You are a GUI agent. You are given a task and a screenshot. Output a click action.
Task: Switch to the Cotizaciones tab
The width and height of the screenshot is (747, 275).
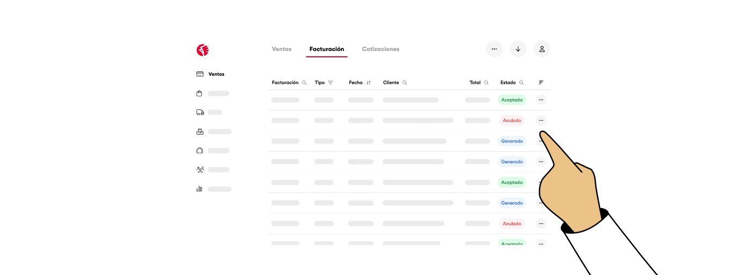click(380, 49)
